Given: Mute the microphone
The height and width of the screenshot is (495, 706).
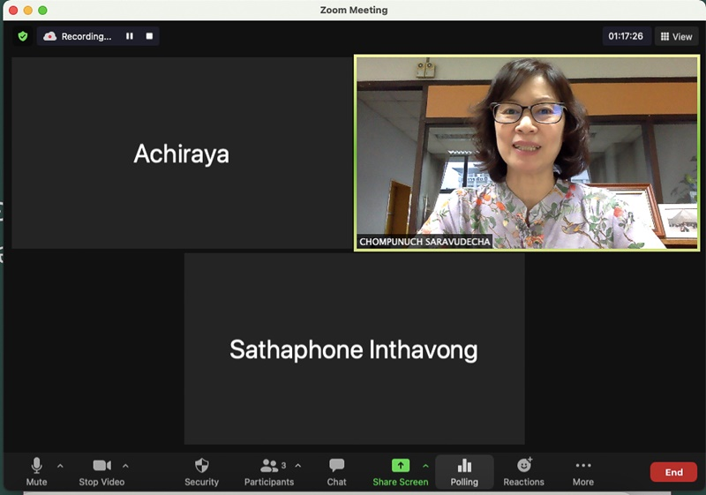Looking at the screenshot, I should (36, 471).
